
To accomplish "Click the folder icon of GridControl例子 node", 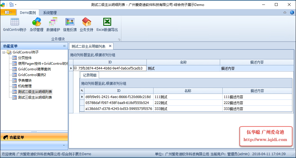I will (9, 52).
